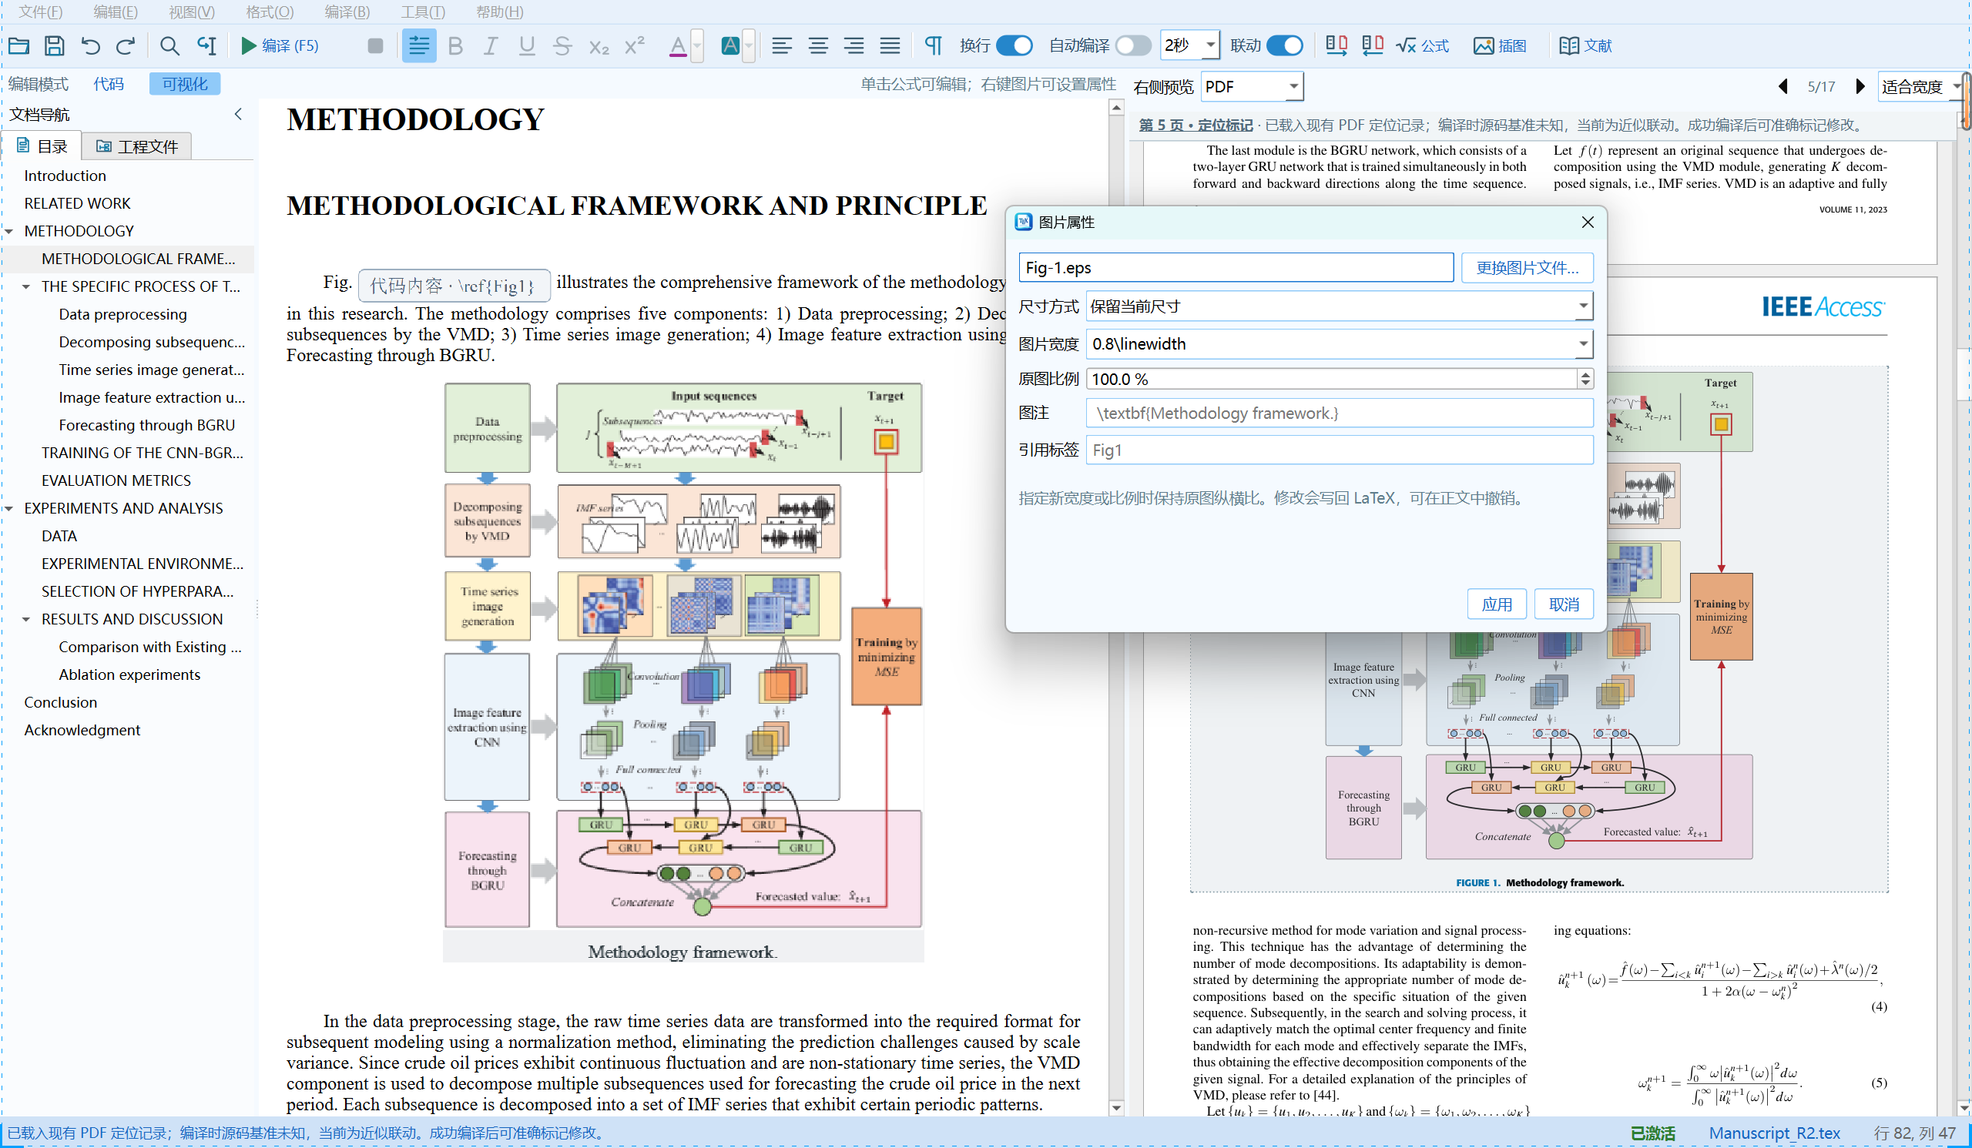Collapse the METHODOLOGY tree node
Screen dimensions: 1972x1148
pyautogui.click(x=9, y=232)
